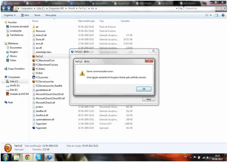Screen dimensions: 228x162
Task: Sort by the Nome column header
Action: point(35,21)
